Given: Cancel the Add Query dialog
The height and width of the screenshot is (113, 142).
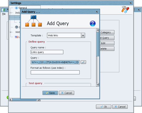Looking at the screenshot, I should [66, 93].
